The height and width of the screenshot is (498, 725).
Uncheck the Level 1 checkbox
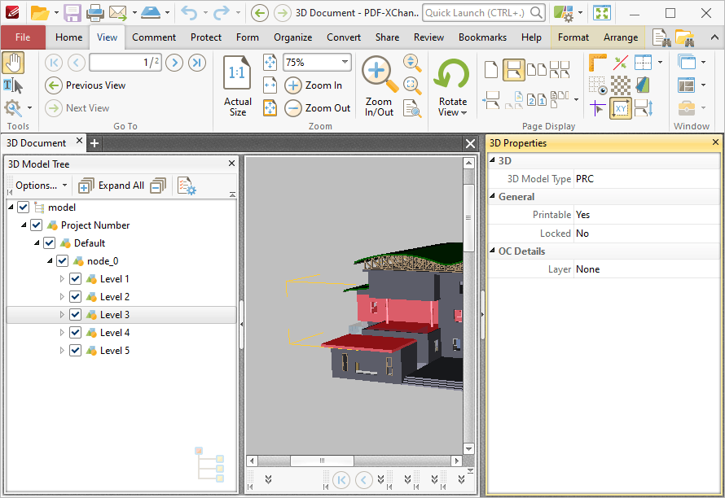tap(75, 279)
